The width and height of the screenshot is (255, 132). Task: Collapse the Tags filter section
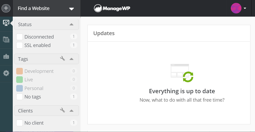pos(71,59)
